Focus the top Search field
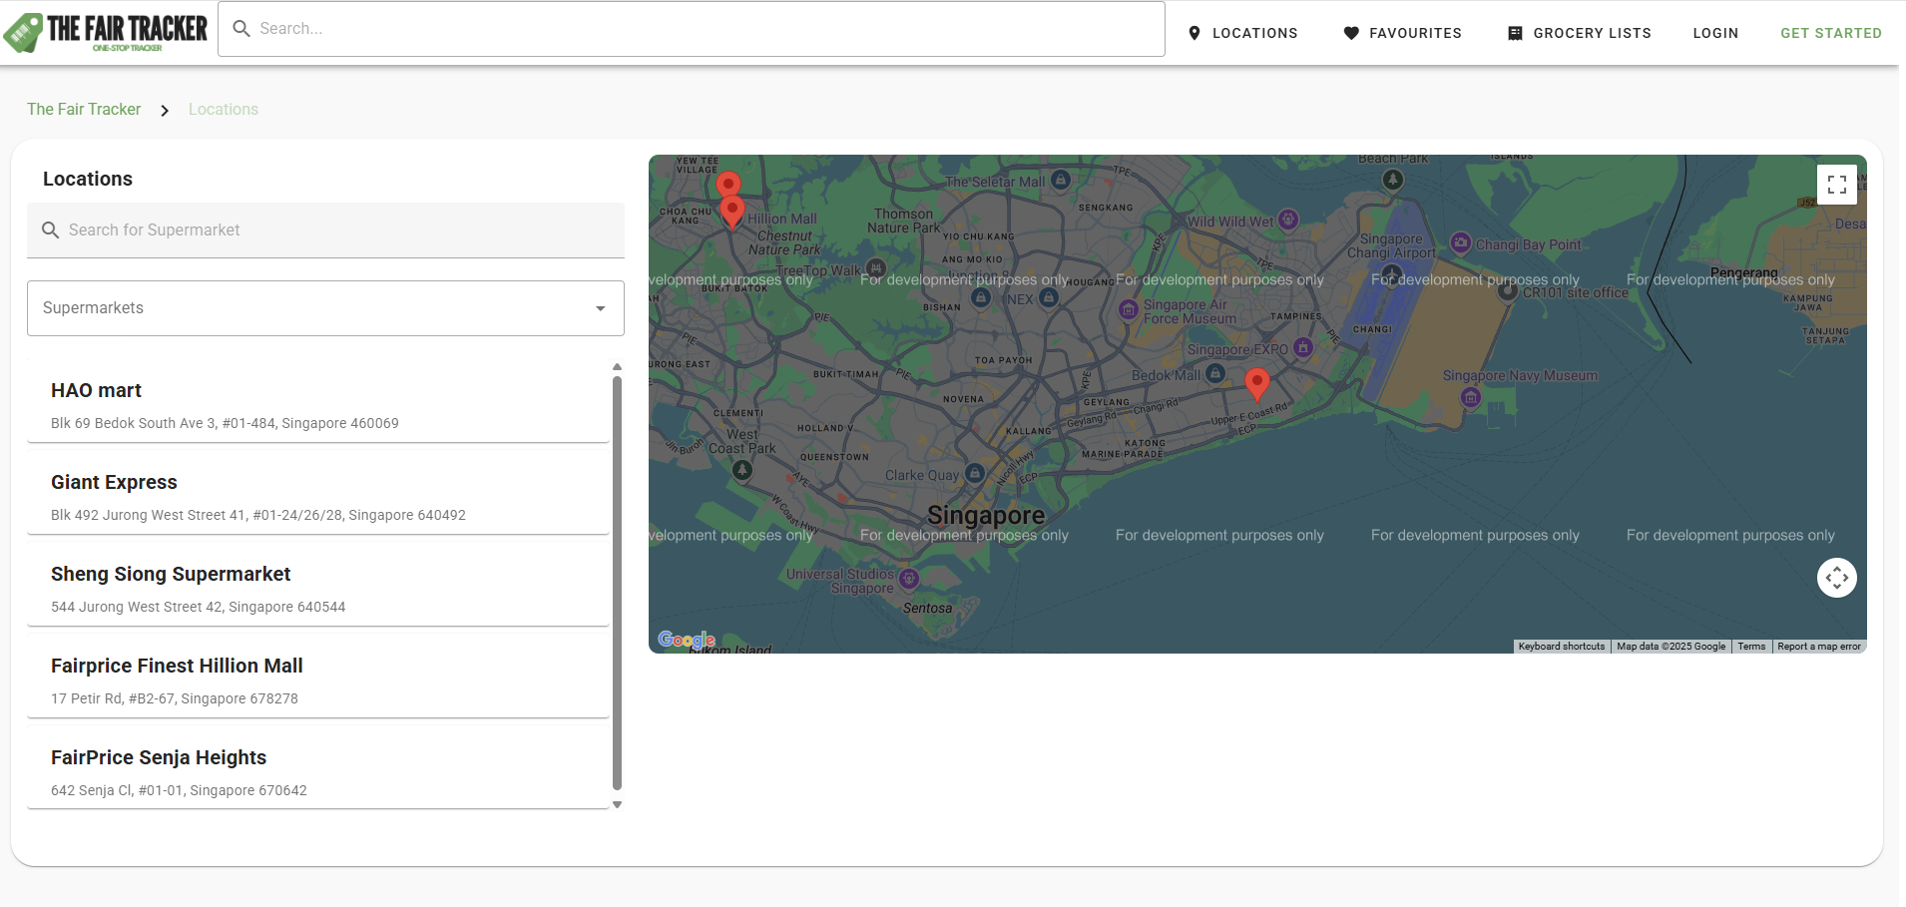 [x=691, y=29]
